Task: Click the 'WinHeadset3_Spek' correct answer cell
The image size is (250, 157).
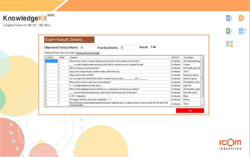Action: (192, 89)
